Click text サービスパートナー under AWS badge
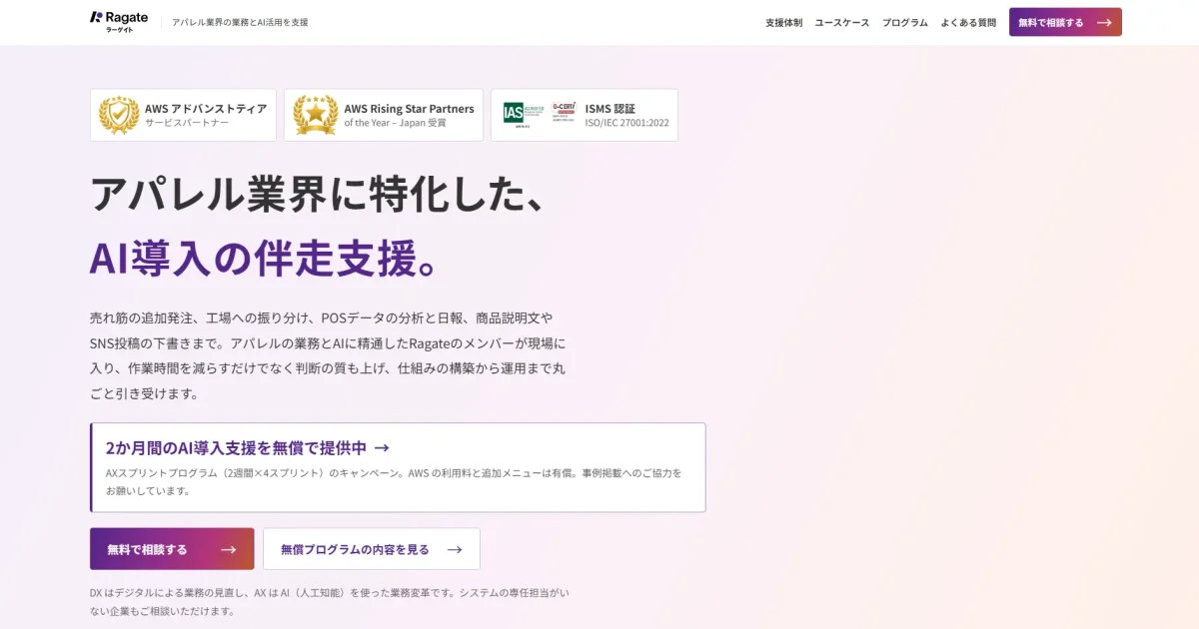Screen dimensions: 1199x629 pos(187,124)
